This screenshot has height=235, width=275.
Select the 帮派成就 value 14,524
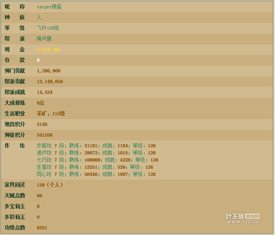pyautogui.click(x=45, y=92)
